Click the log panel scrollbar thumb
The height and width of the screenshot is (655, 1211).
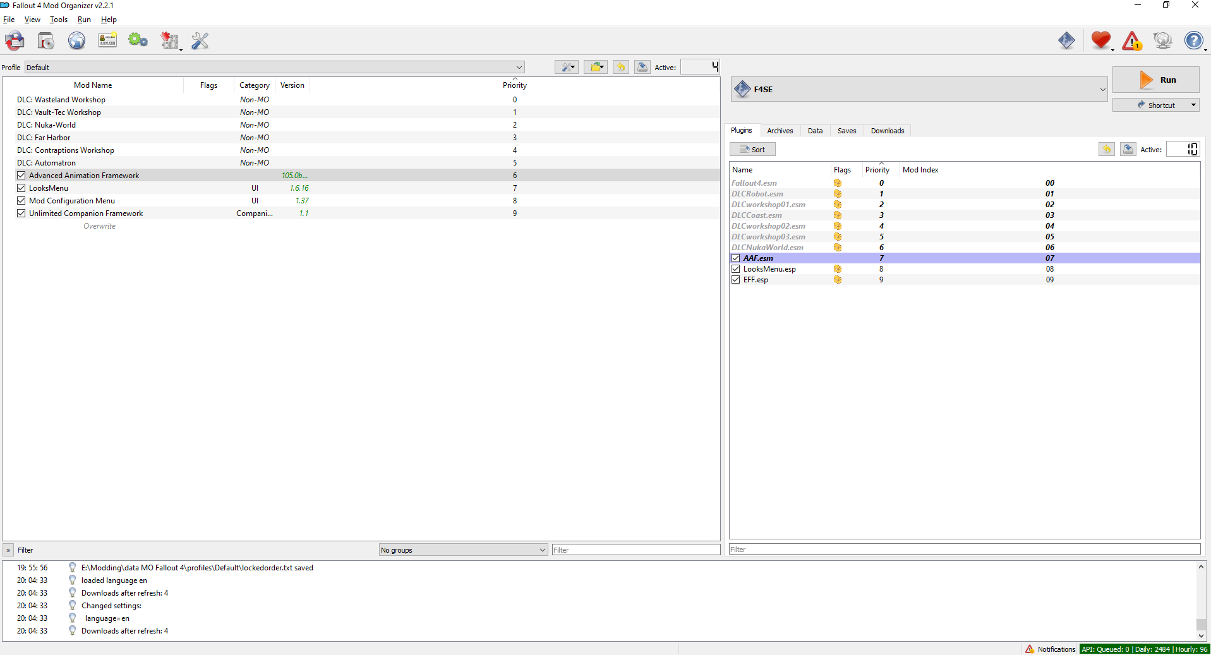pyautogui.click(x=1201, y=624)
